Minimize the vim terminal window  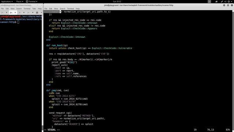pyautogui.click(x=224, y=5)
